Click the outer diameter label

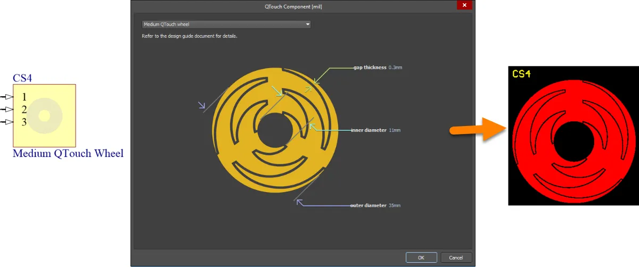click(x=368, y=205)
